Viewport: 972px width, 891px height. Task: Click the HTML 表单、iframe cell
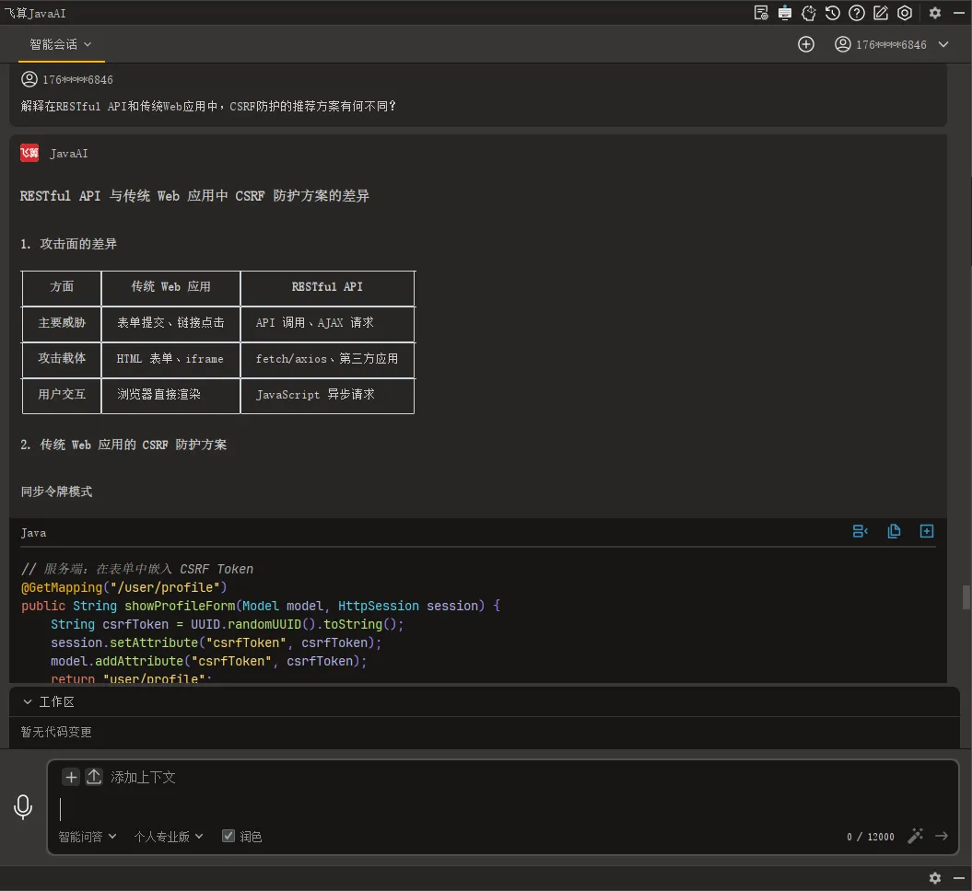coord(170,358)
